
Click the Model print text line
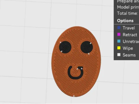click(128, 7)
